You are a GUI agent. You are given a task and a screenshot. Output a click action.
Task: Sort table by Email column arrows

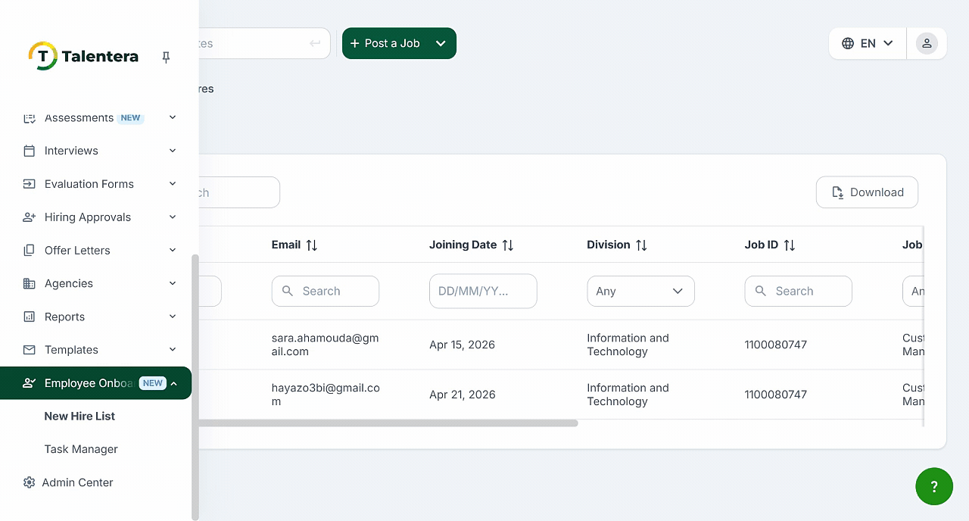(311, 245)
